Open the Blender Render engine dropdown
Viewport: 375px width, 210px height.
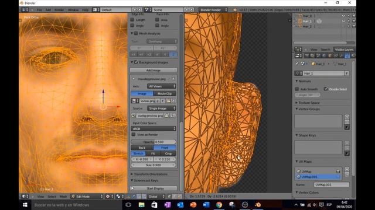(x=213, y=10)
